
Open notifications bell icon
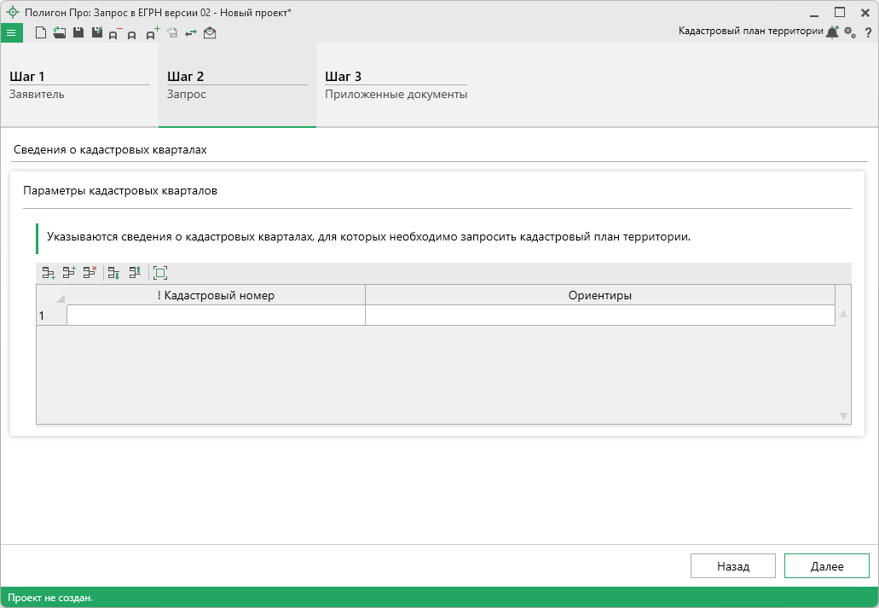click(x=832, y=32)
